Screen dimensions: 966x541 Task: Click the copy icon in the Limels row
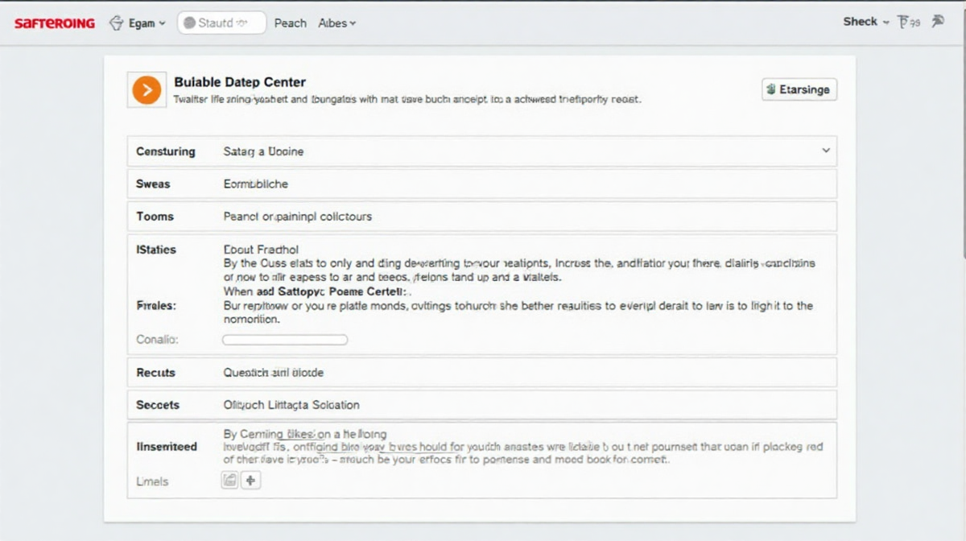[x=229, y=481]
